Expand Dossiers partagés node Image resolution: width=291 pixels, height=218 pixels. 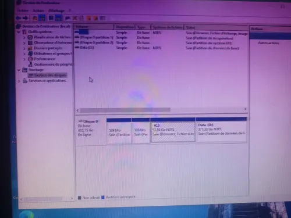click(x=24, y=48)
